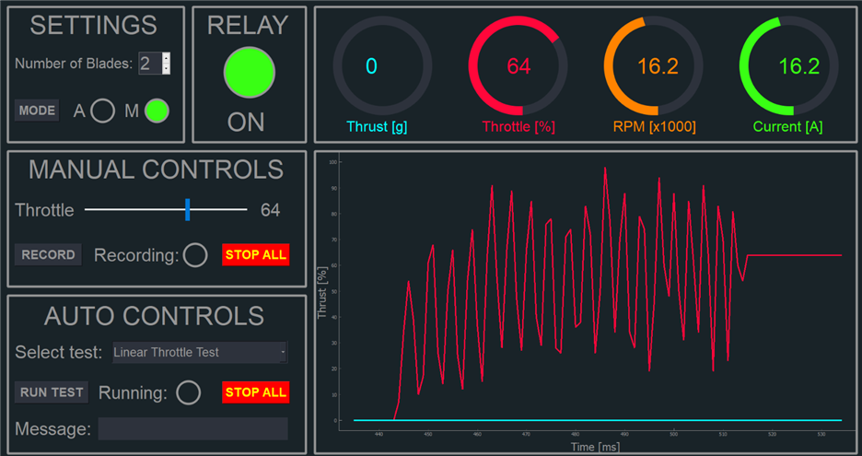Click STOP ALL in Auto Controls
This screenshot has width=862, height=456.
(256, 392)
